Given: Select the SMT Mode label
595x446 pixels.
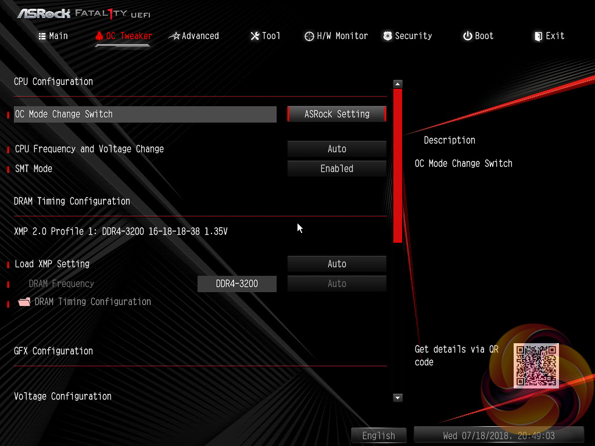Looking at the screenshot, I should (x=34, y=169).
